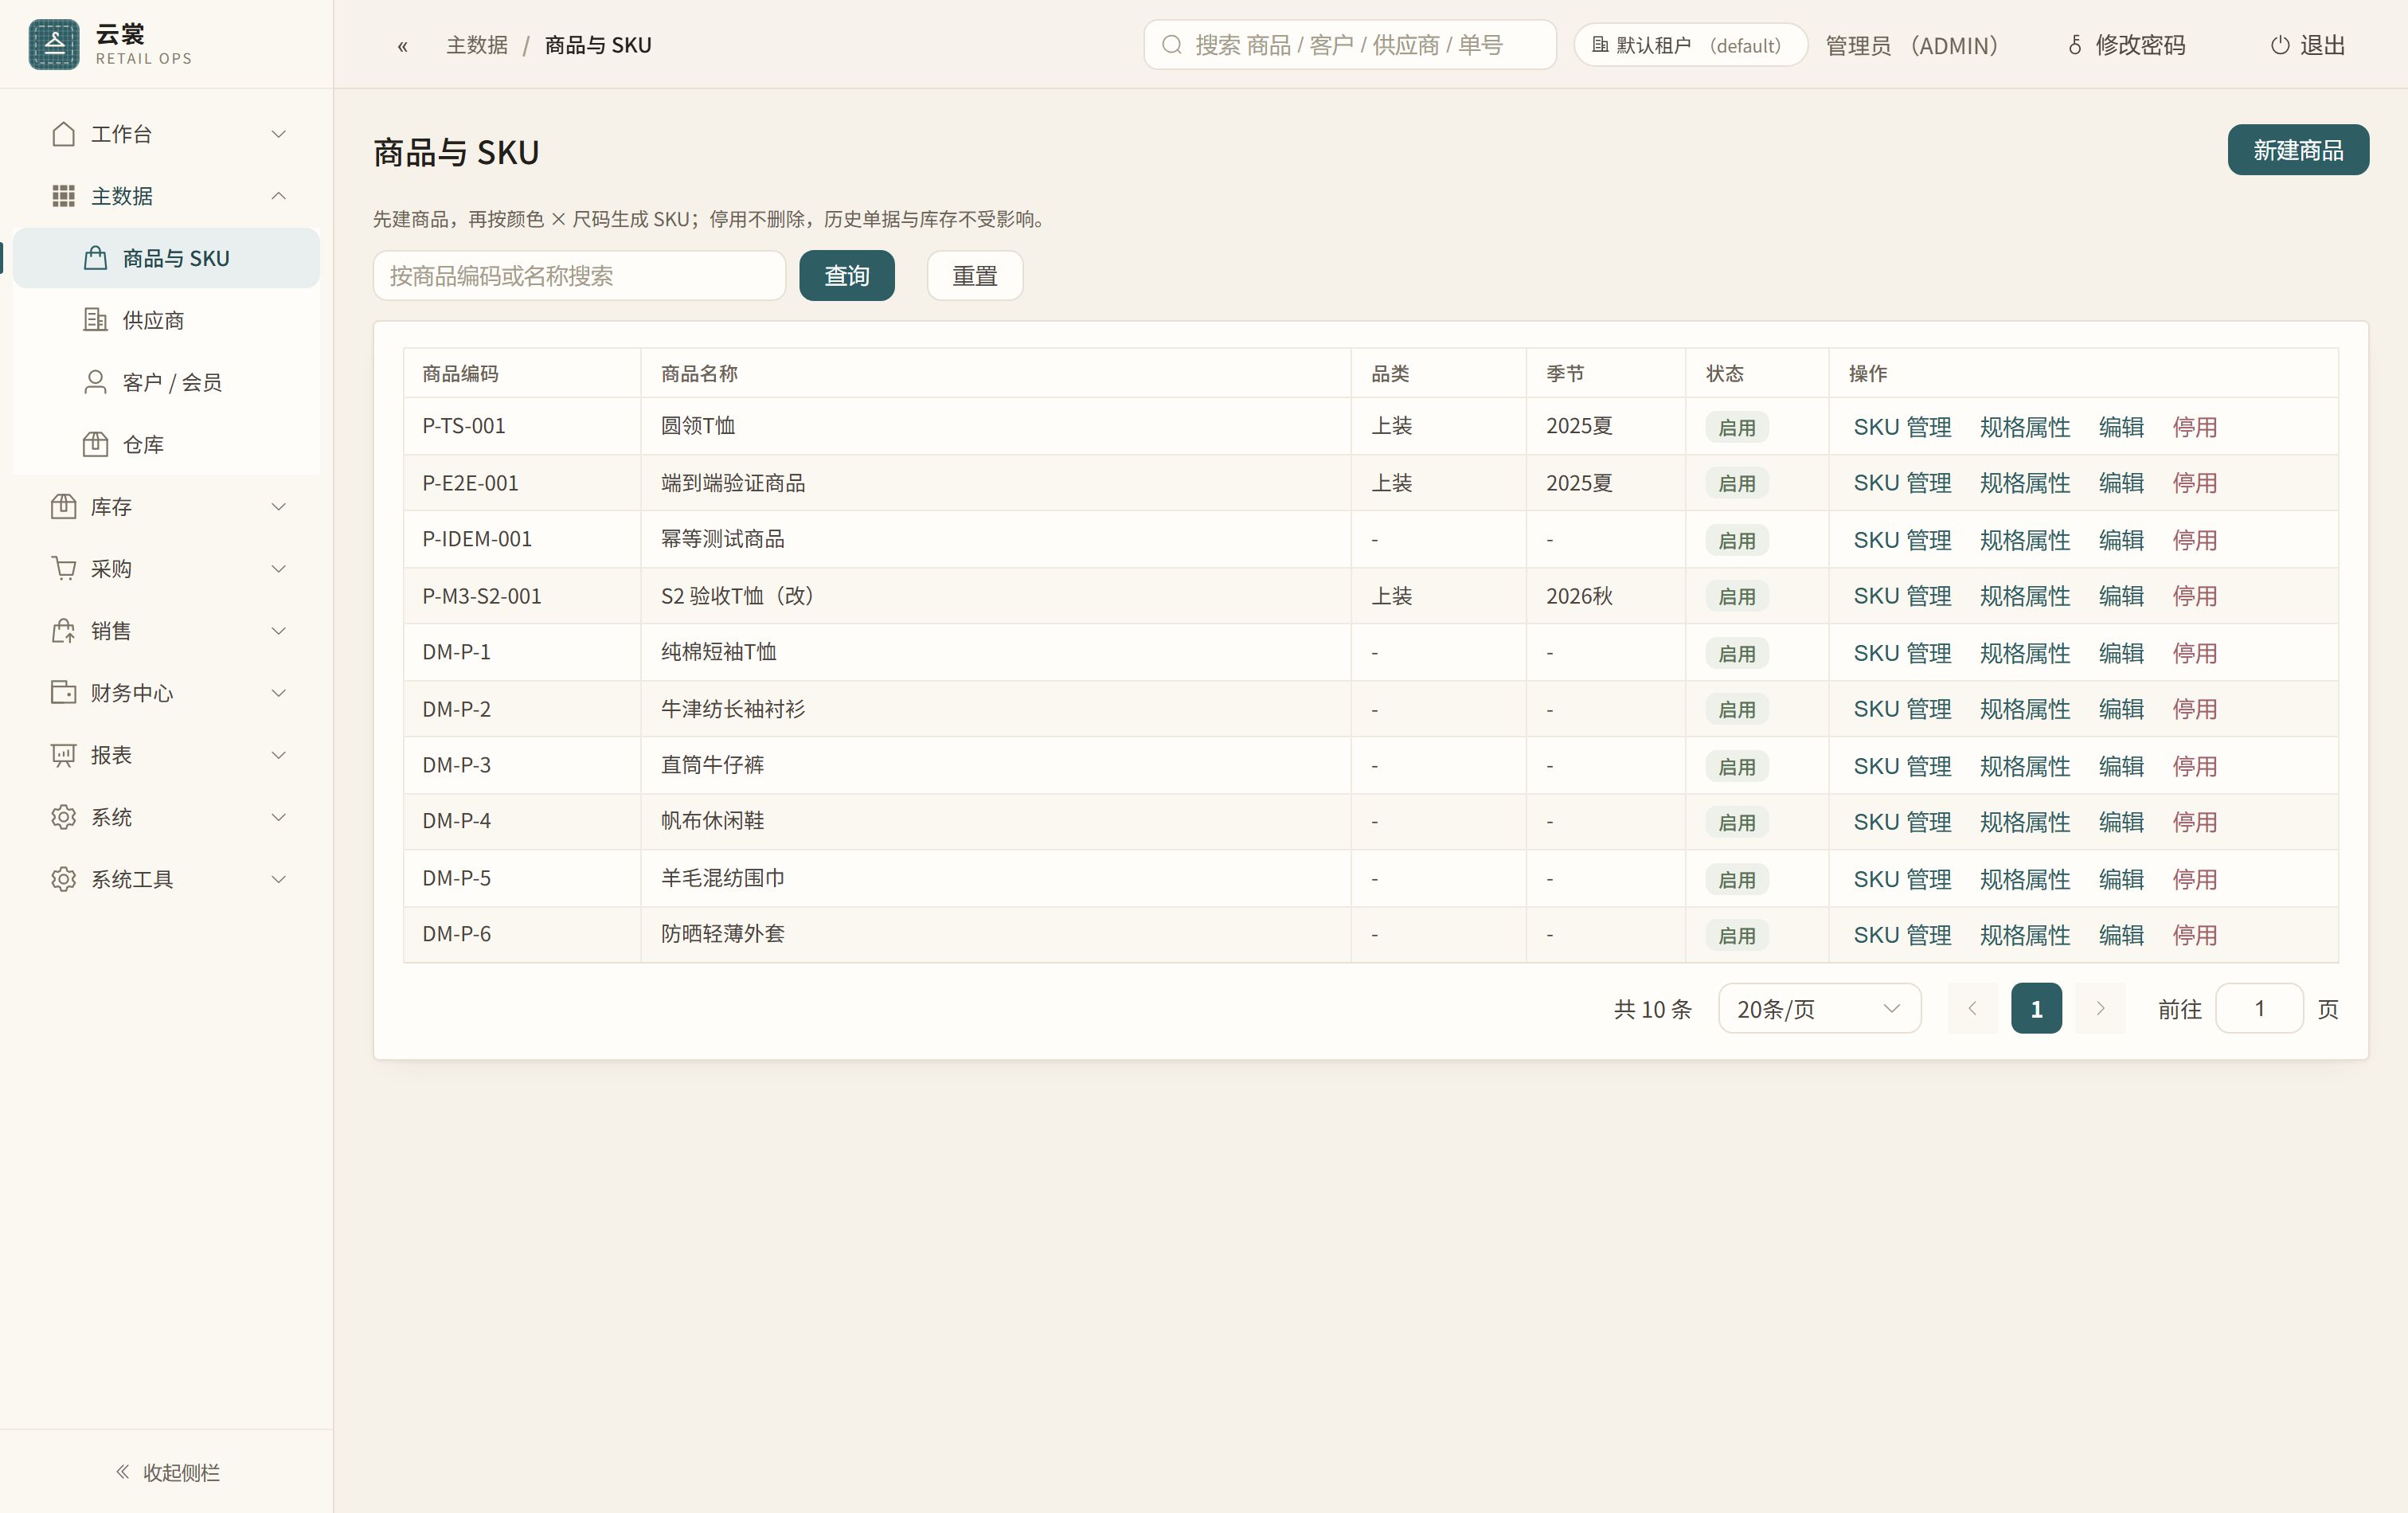Click the 报表 presentation board icon
The image size is (2408, 1513).
[x=63, y=755]
